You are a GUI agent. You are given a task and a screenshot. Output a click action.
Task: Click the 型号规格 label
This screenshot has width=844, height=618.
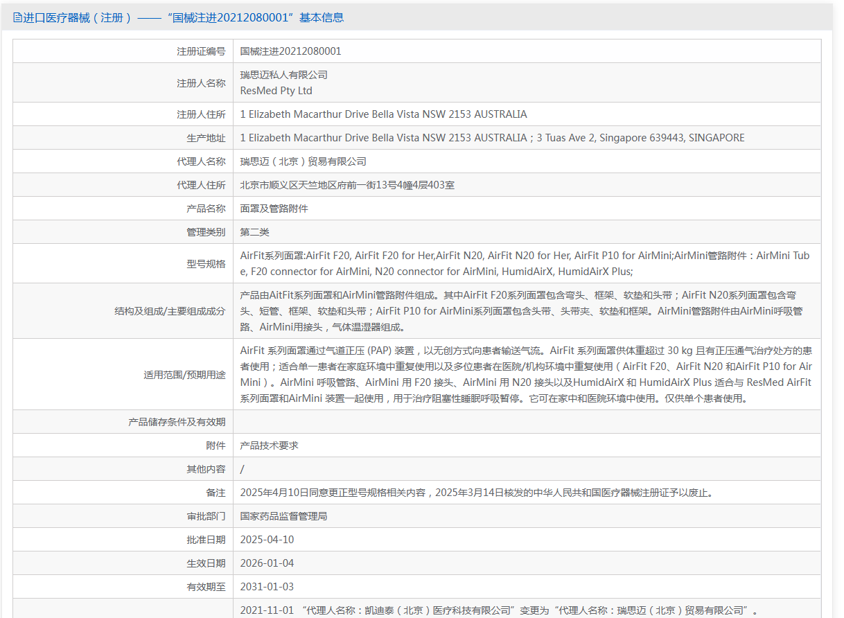[206, 264]
